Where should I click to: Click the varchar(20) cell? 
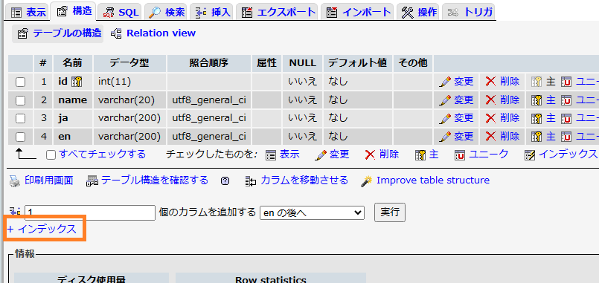tap(129, 100)
